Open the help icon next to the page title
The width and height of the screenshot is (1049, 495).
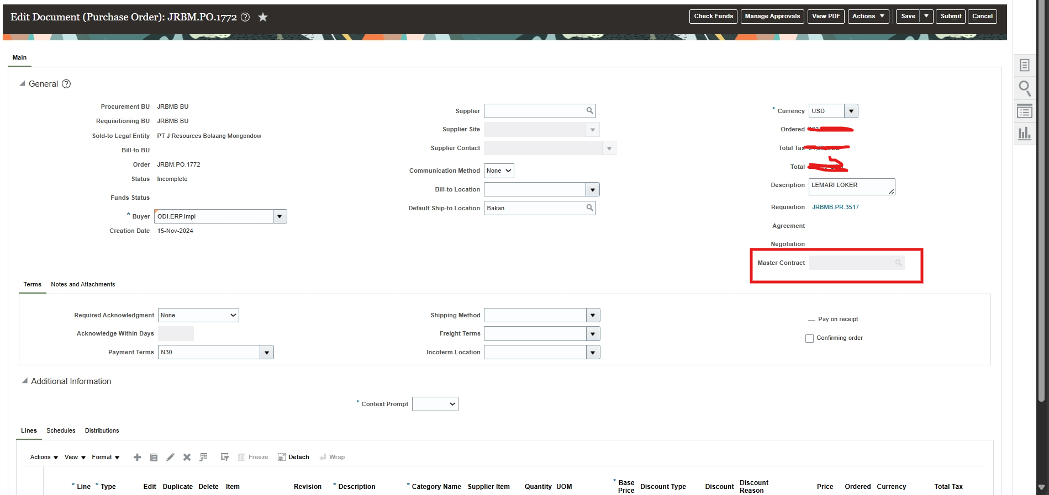coord(246,17)
